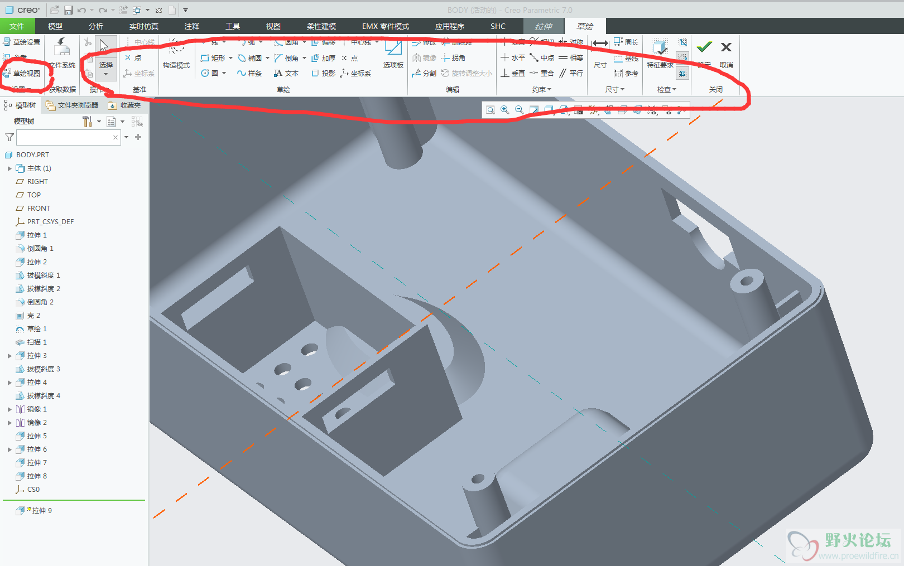Expand the 镜像 1 tree node
Screen dimensions: 904x566
pyautogui.click(x=9, y=409)
